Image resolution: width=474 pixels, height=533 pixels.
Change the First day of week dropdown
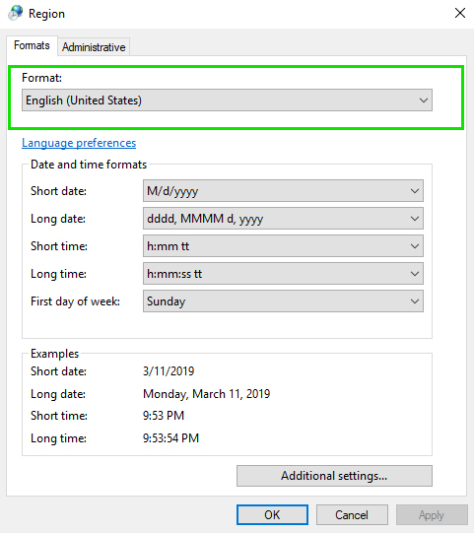283,301
